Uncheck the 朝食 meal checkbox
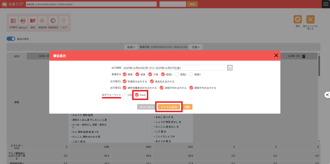 pos(125,74)
